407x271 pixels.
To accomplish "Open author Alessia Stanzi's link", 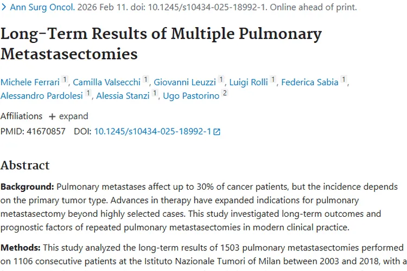I will click(123, 96).
